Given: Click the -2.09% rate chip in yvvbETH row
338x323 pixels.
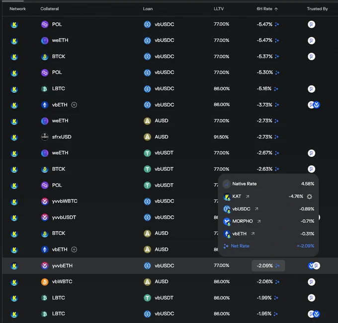Looking at the screenshot, I should click(268, 265).
